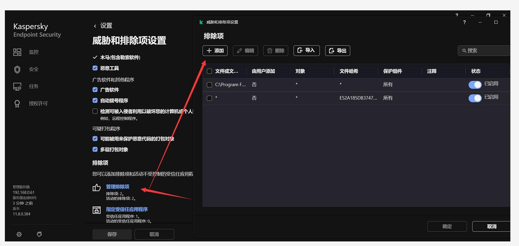Uncheck the 自动拨号程序 checkbox
Screen dimensions: 519x246
pos(95,100)
